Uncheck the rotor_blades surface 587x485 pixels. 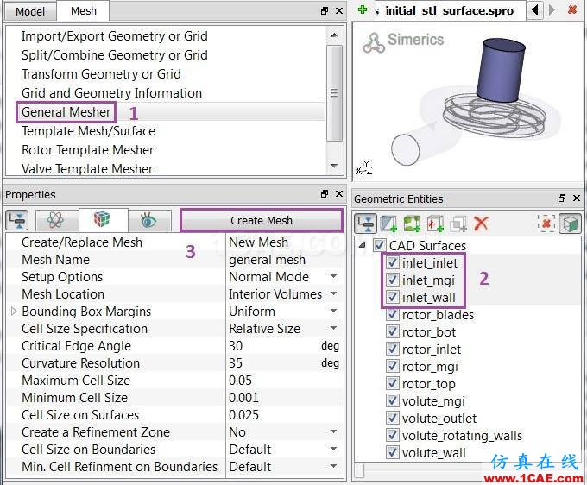392,314
